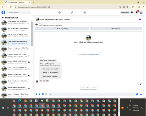Open the notifications bell icon
The image size is (146, 116).
[x=137, y=13]
